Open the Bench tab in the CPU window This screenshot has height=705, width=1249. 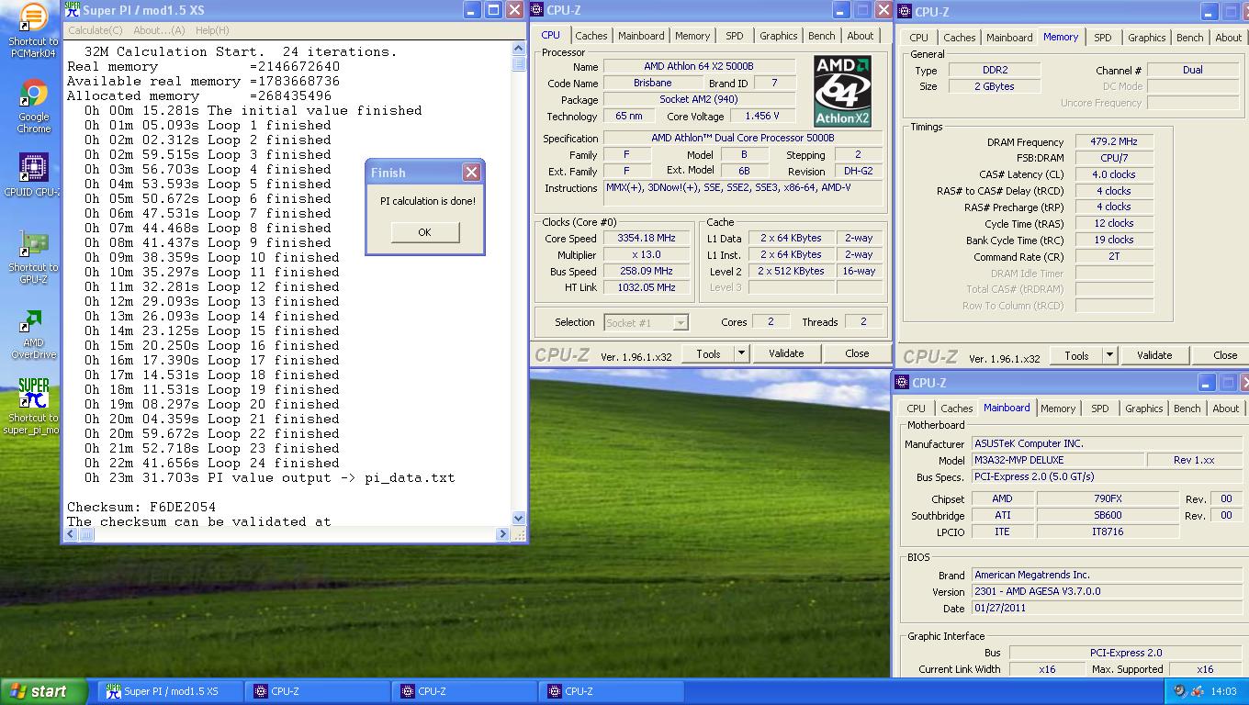point(822,36)
